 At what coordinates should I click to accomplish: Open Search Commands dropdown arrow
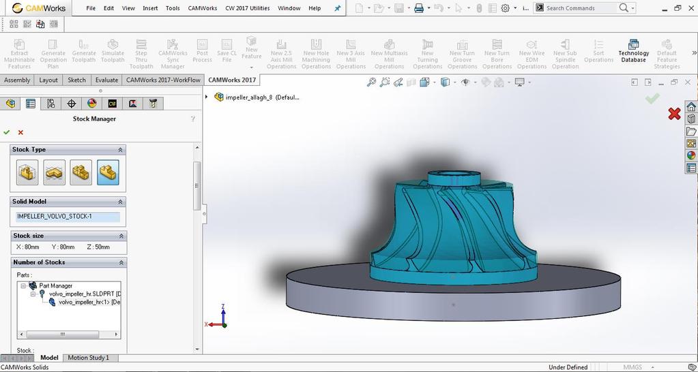633,8
